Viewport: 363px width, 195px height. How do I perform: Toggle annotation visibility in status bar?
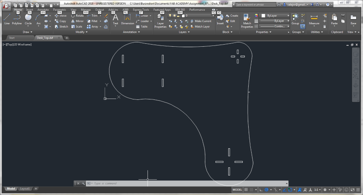tap(300, 189)
